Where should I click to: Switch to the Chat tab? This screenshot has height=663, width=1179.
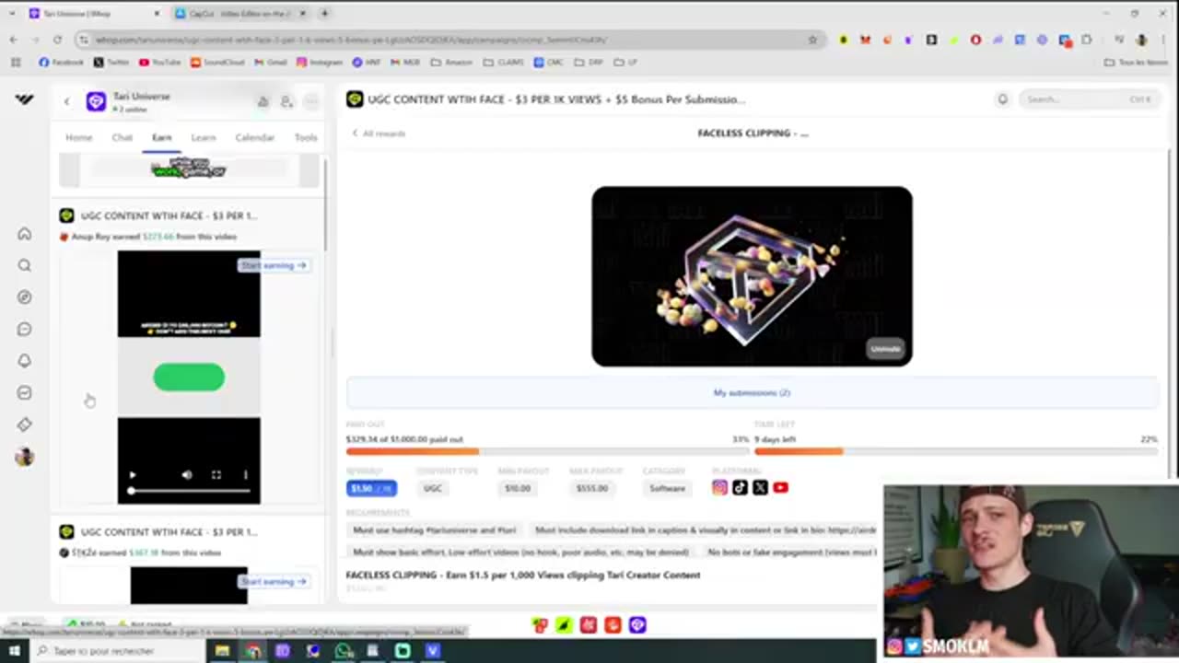123,137
